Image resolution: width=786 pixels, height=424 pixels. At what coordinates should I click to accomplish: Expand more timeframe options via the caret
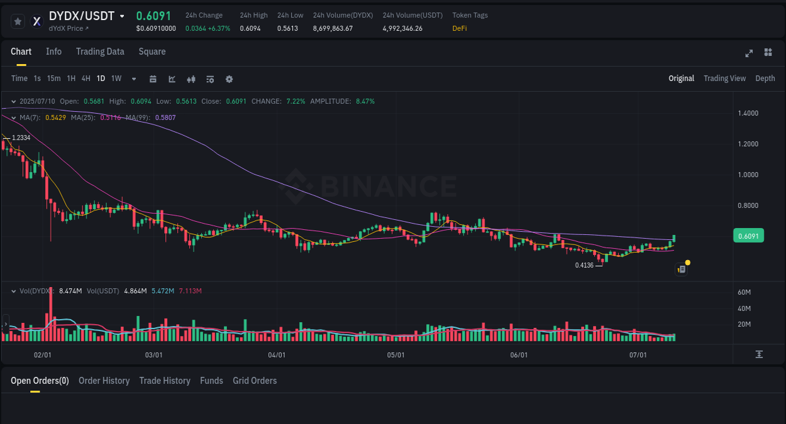pyautogui.click(x=133, y=79)
